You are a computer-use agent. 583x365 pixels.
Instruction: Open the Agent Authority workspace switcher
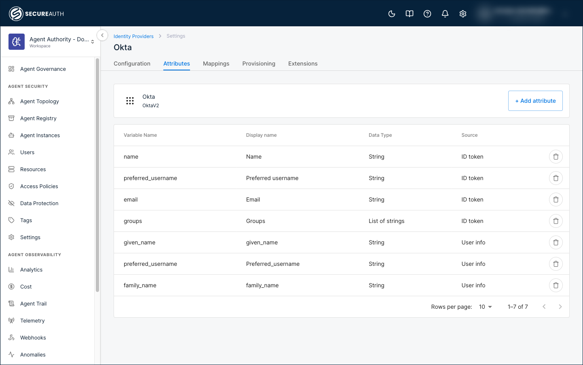click(x=51, y=42)
